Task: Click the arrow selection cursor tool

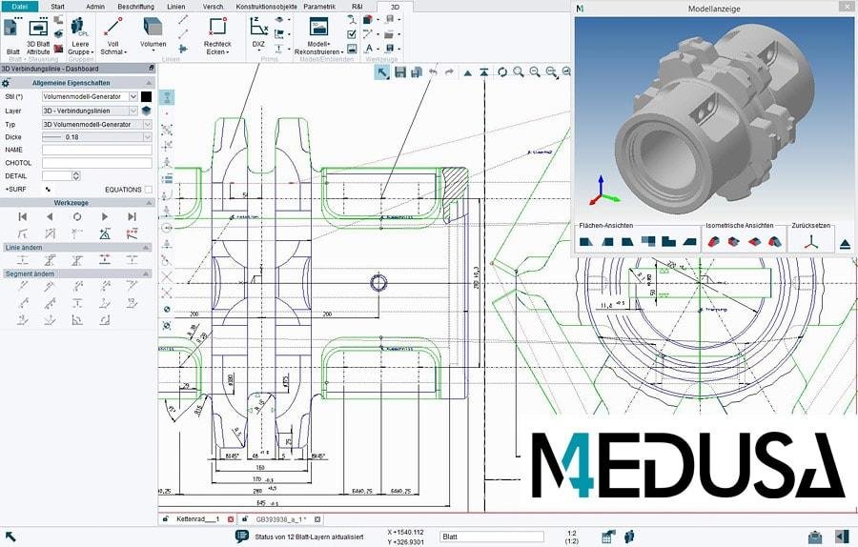Action: click(381, 72)
